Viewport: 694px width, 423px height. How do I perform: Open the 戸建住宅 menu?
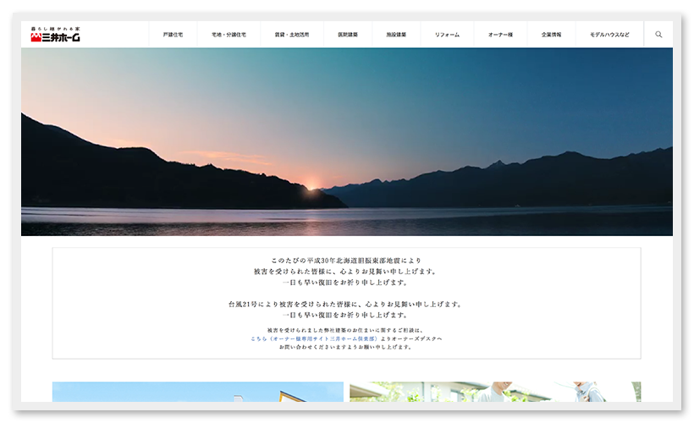[173, 35]
